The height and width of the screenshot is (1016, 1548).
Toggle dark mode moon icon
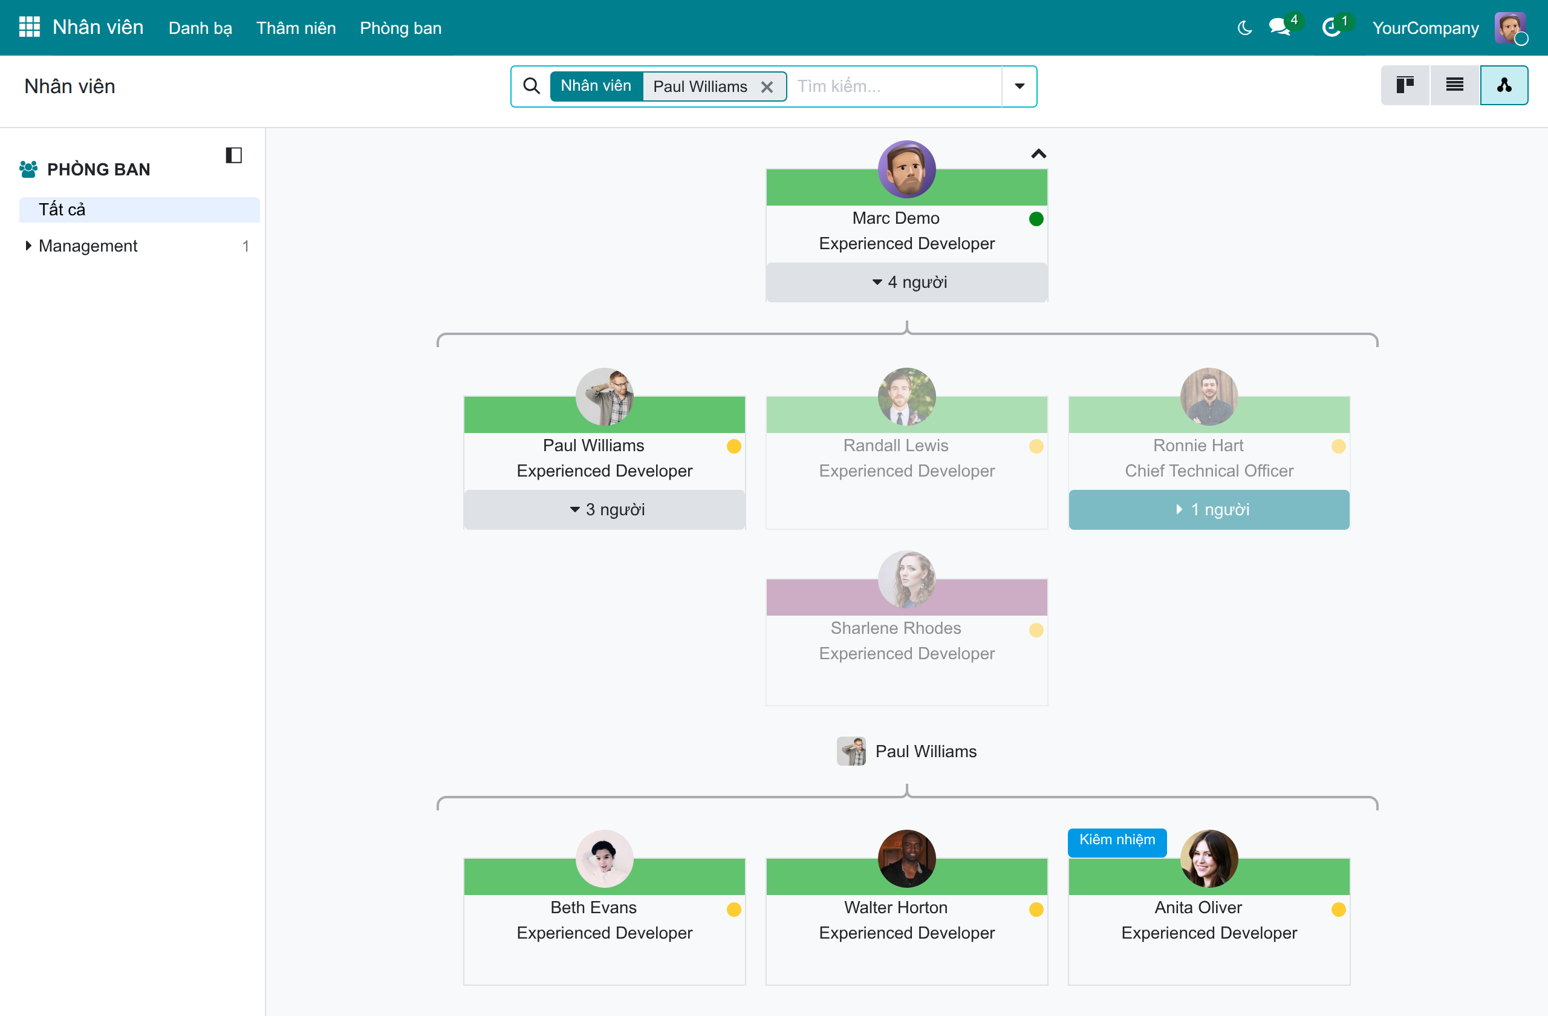(1244, 28)
